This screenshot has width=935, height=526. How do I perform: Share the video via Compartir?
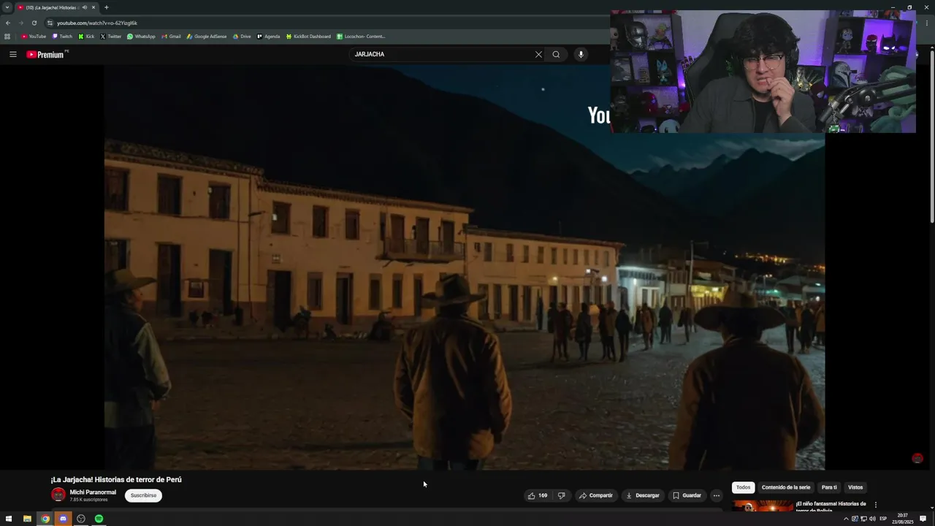596,495
